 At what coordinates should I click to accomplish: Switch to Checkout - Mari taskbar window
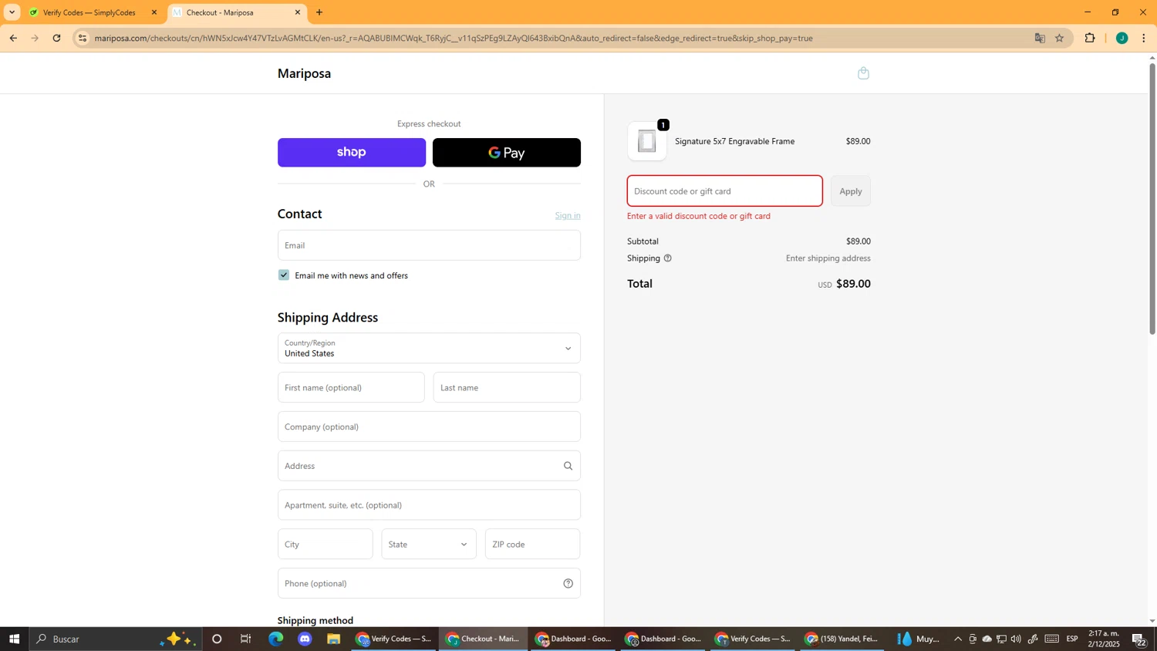[x=483, y=639]
